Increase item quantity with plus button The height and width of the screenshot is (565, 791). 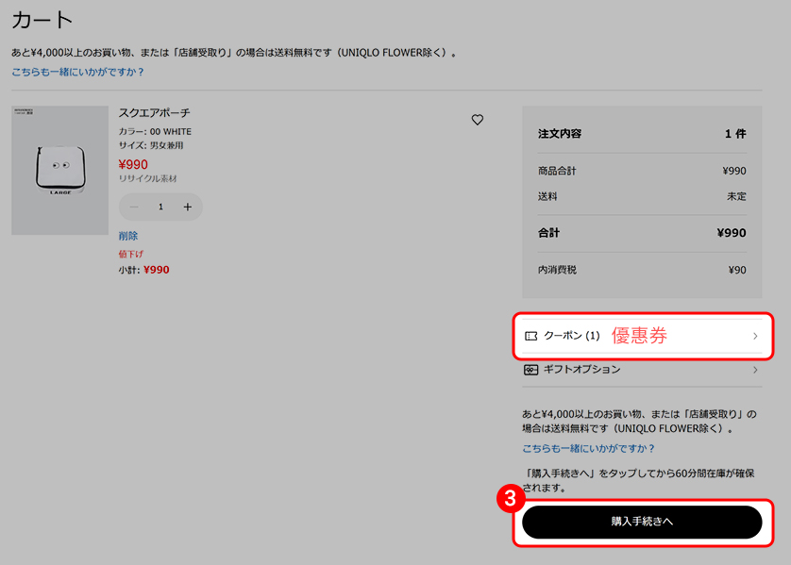(x=188, y=207)
